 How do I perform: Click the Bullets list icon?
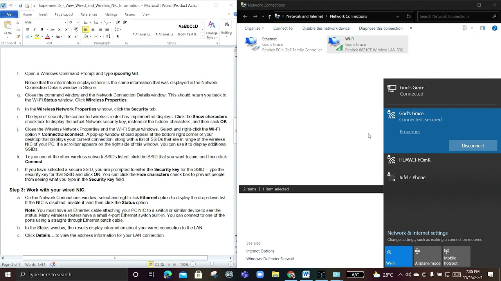pos(86,22)
